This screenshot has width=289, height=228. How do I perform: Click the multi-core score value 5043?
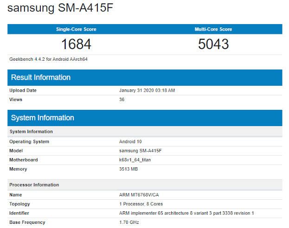213,44
